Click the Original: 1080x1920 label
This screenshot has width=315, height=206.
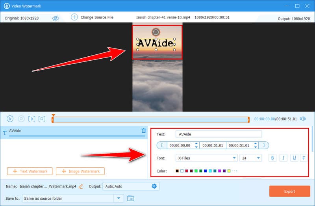(x=22, y=18)
